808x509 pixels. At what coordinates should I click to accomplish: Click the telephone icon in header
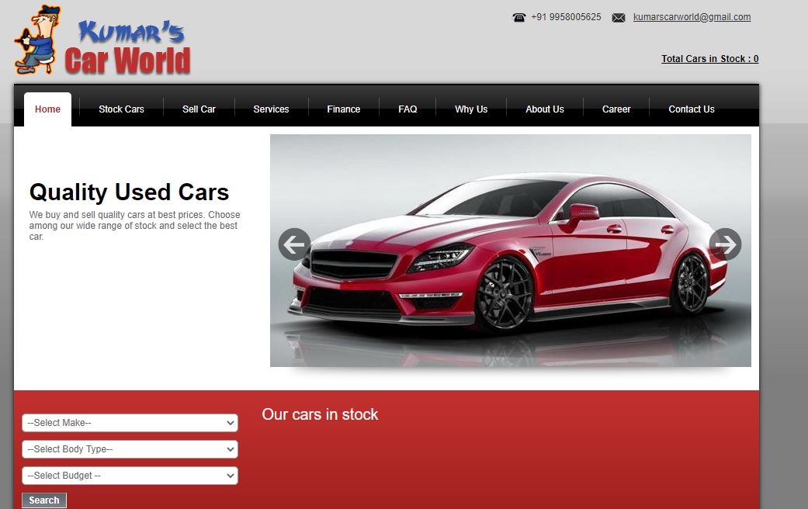pos(519,18)
